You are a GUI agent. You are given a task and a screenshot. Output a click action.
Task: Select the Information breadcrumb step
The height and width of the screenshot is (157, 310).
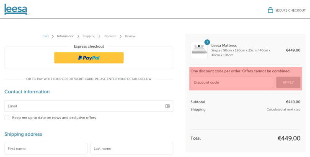[x=66, y=36]
